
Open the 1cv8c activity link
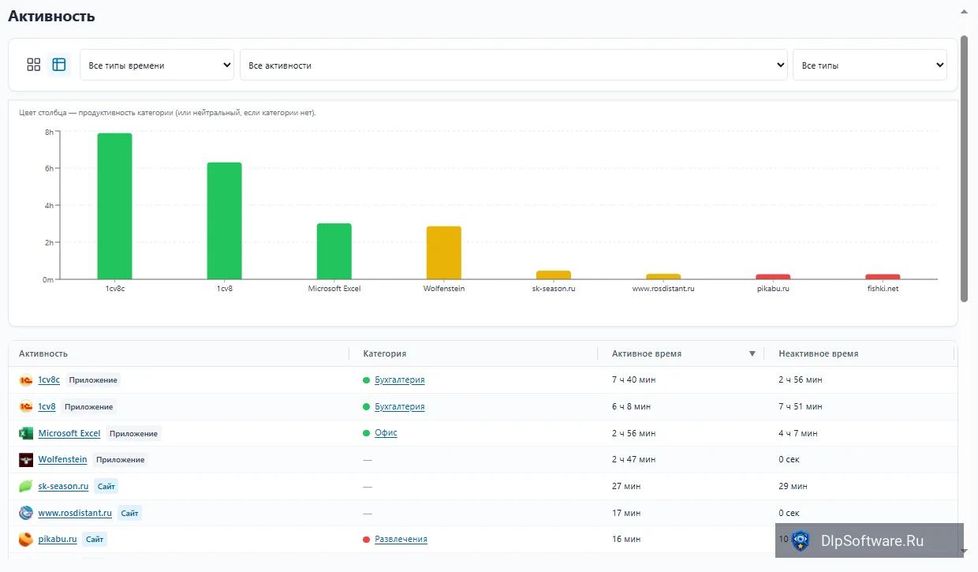tap(49, 380)
